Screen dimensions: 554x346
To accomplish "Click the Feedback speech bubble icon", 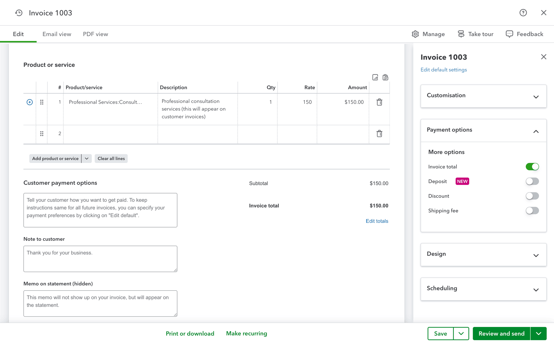I will point(509,34).
